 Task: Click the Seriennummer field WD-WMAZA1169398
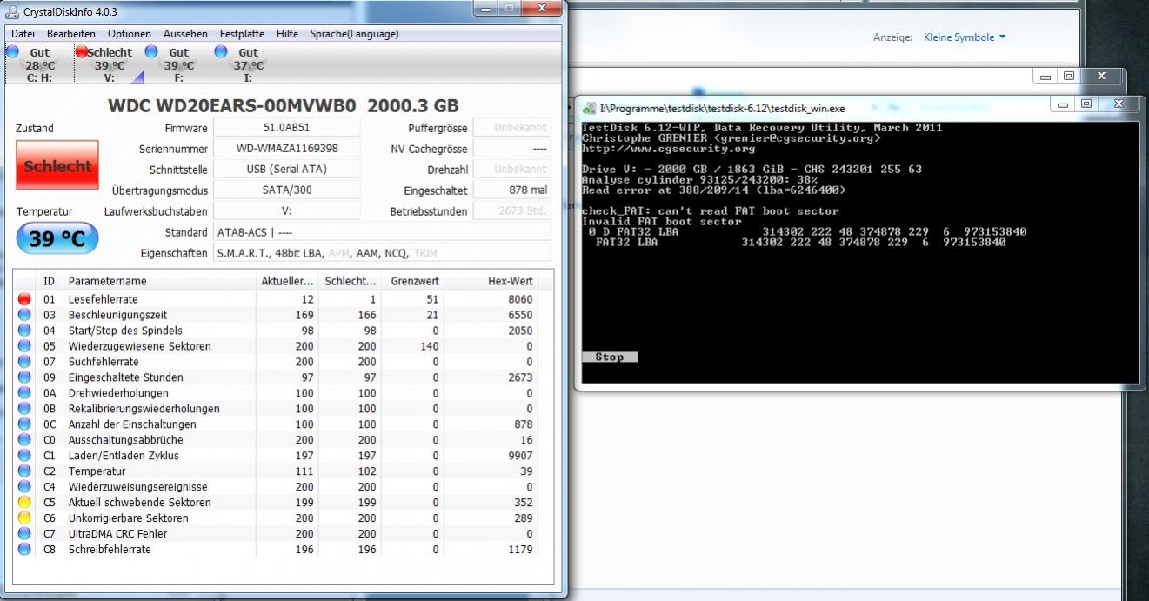point(287,149)
